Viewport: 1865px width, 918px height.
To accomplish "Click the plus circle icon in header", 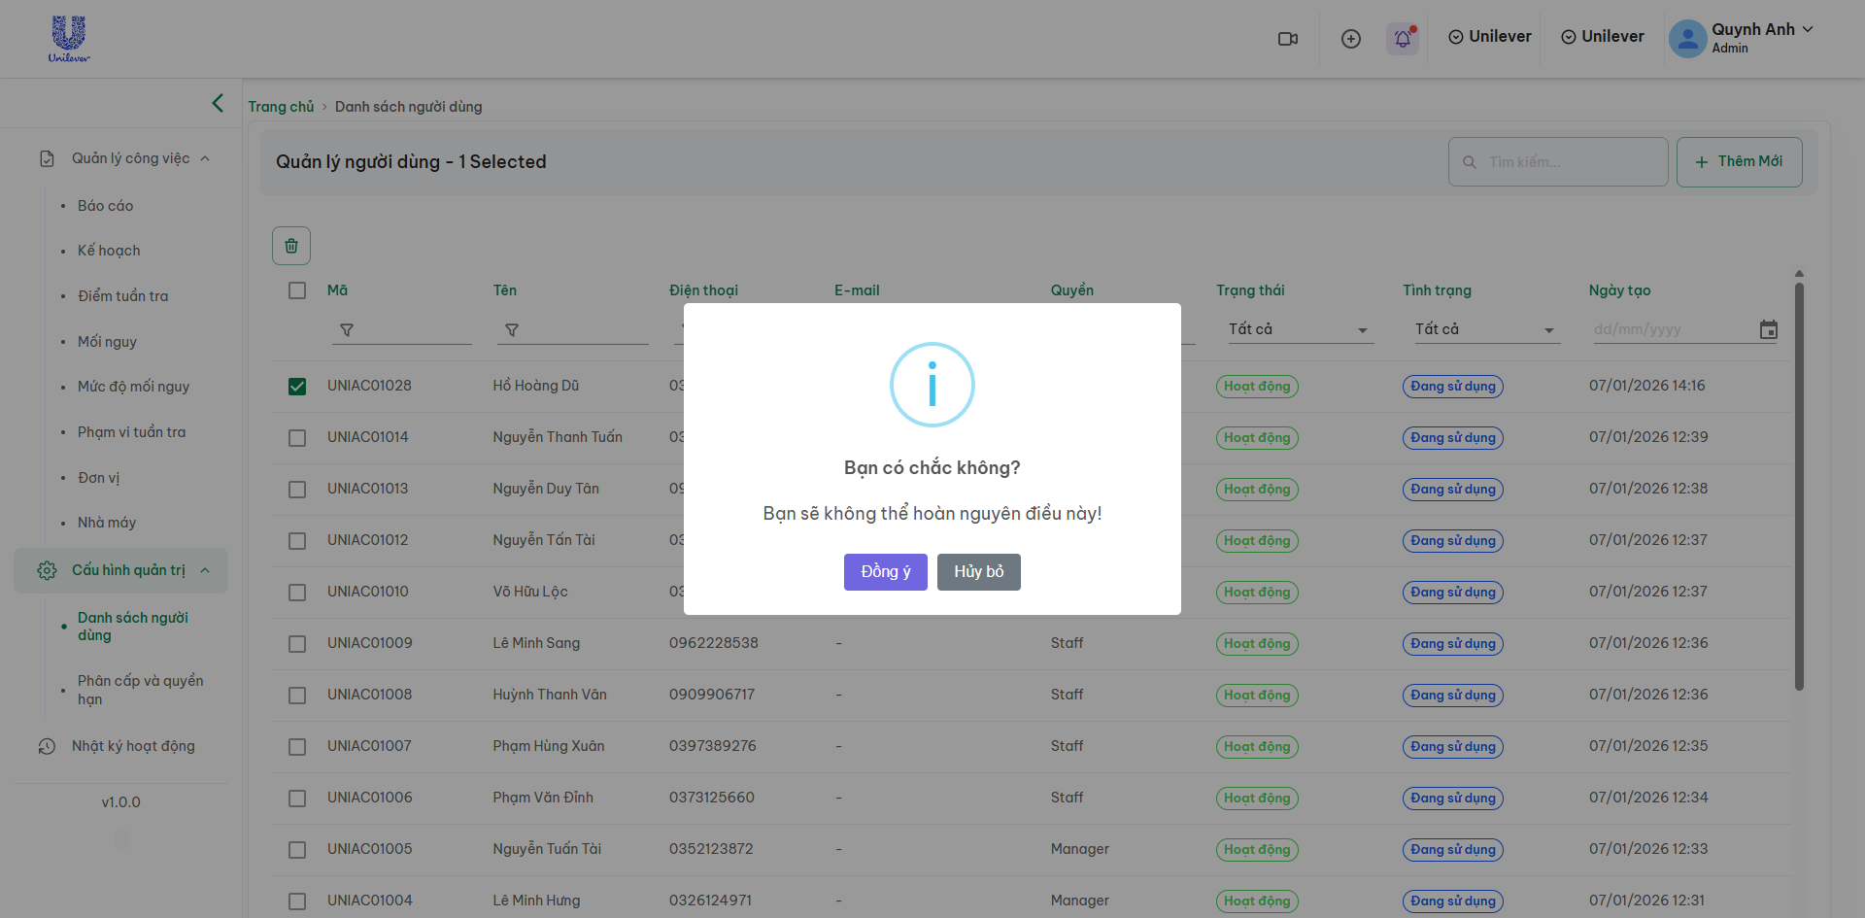I will click(x=1350, y=39).
